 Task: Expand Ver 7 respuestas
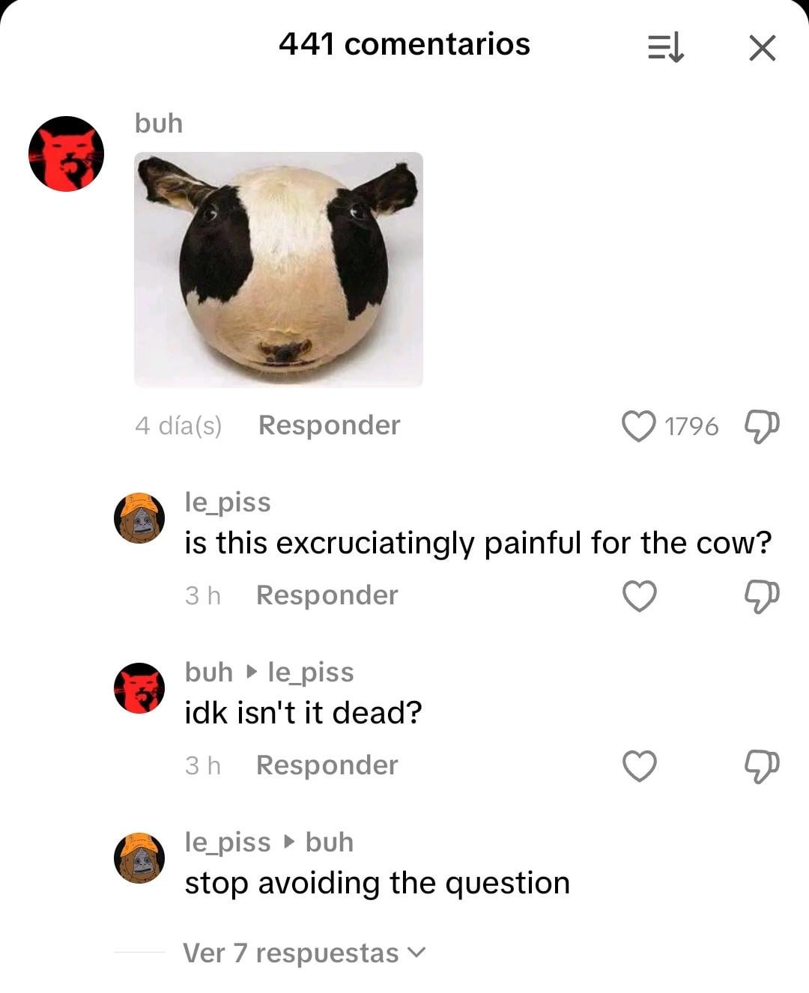click(303, 953)
